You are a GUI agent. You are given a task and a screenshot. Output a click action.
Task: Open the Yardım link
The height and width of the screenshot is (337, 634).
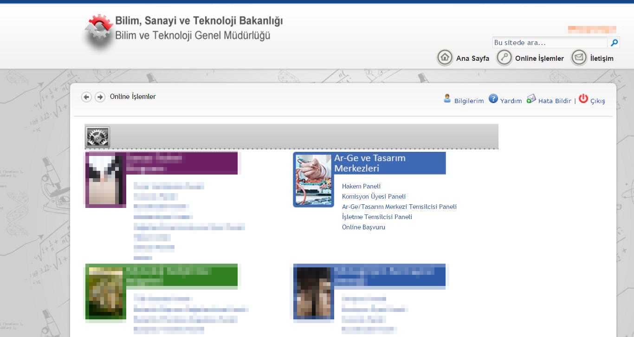pyautogui.click(x=511, y=101)
